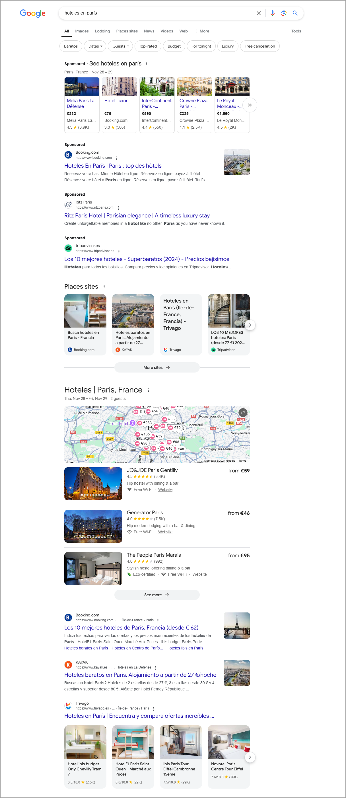Open Los 10 mejores hoteles Superbaratos link

[147, 259]
